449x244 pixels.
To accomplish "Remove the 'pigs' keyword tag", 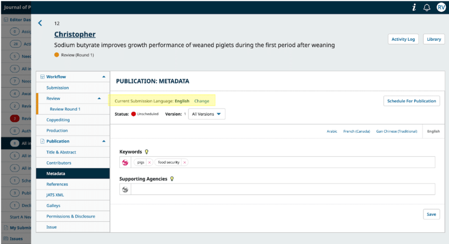I will (x=150, y=162).
